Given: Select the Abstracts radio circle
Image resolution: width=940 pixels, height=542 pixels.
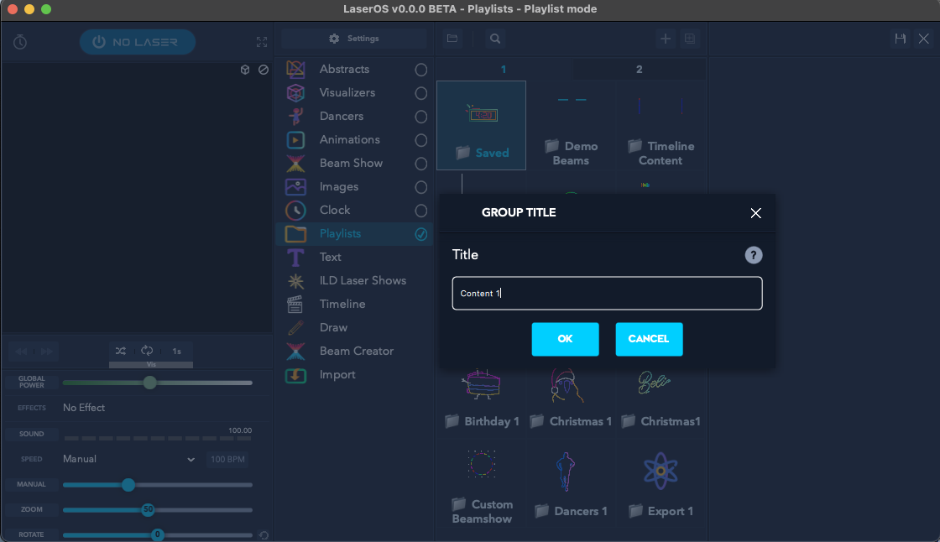Looking at the screenshot, I should click(x=421, y=70).
